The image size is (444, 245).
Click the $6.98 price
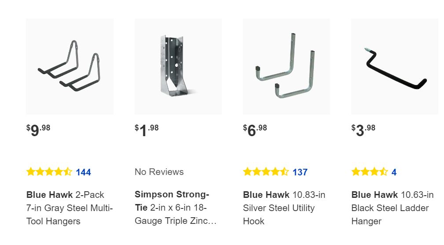[x=255, y=130]
